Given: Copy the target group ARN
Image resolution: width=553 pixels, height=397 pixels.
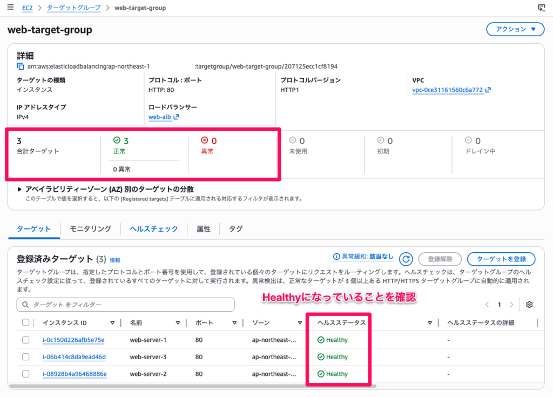Looking at the screenshot, I should point(21,66).
